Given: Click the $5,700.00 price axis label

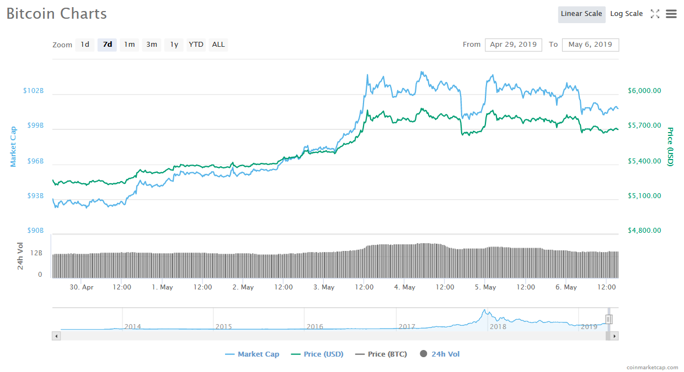Looking at the screenshot, I should click(645, 125).
